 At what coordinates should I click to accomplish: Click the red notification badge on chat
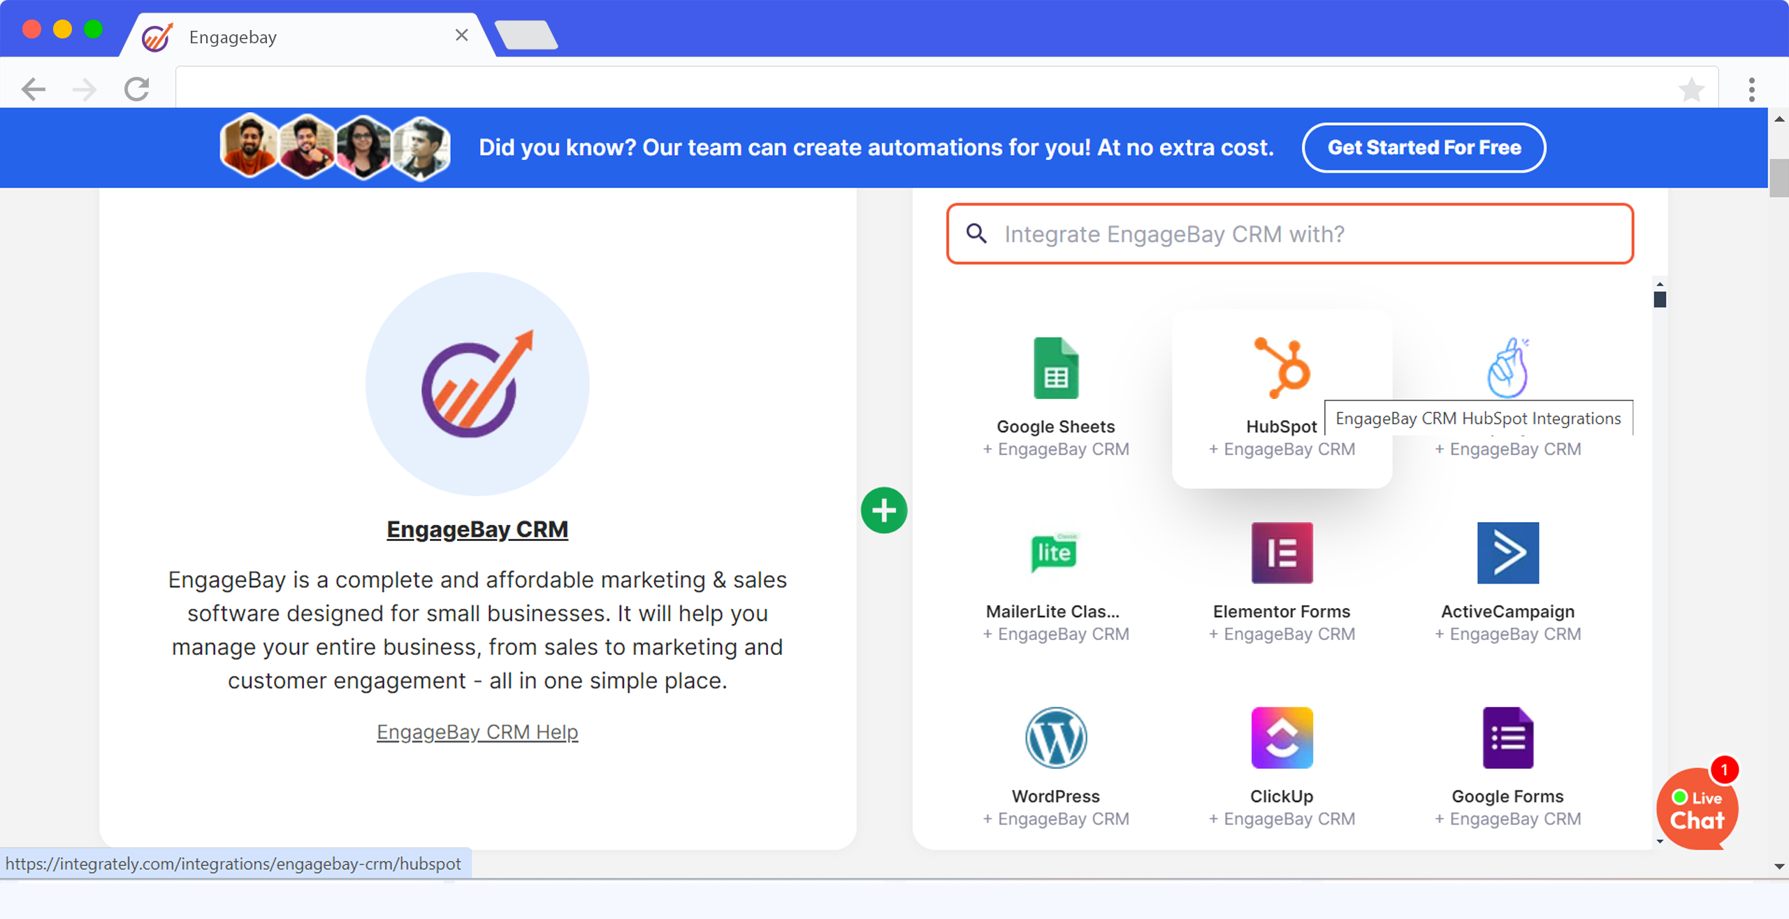(1724, 770)
